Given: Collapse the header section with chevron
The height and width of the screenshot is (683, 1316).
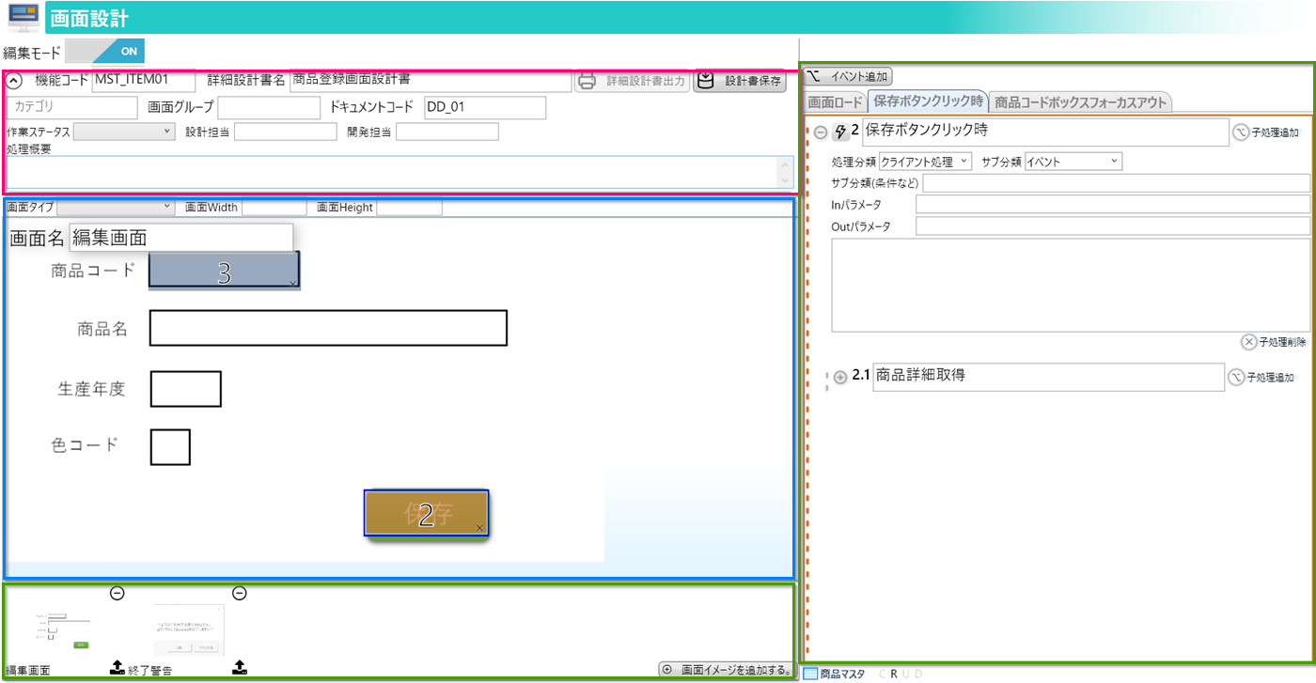Looking at the screenshot, I should [14, 82].
